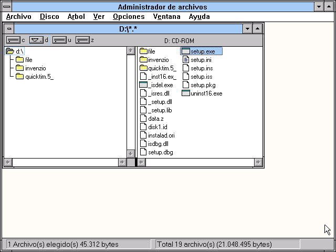This screenshot has height=252, width=336.
Task: Click tree pane scroll up arrow
Action: (x=131, y=51)
